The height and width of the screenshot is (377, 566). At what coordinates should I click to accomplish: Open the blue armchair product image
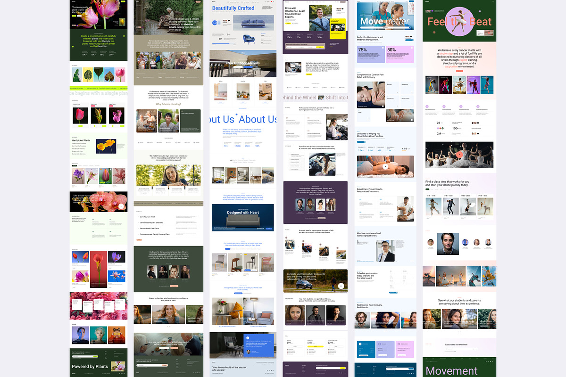point(249,40)
